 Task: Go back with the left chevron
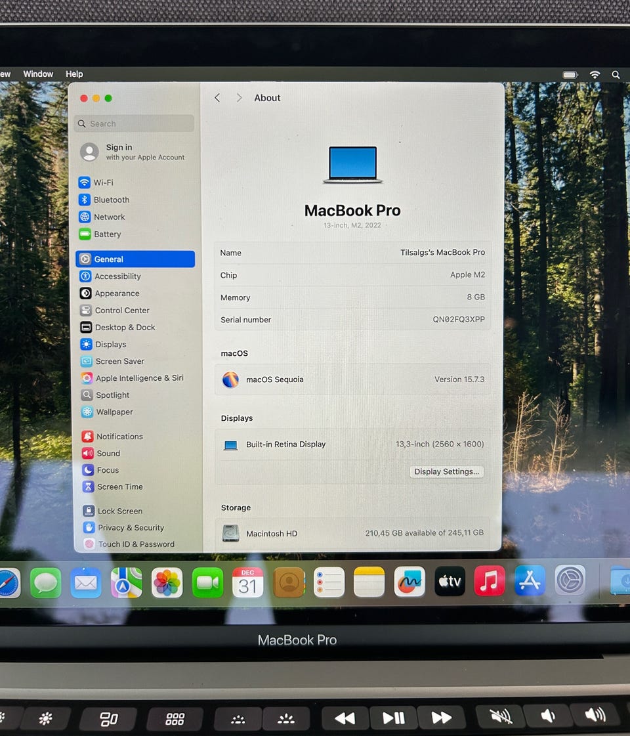[217, 98]
